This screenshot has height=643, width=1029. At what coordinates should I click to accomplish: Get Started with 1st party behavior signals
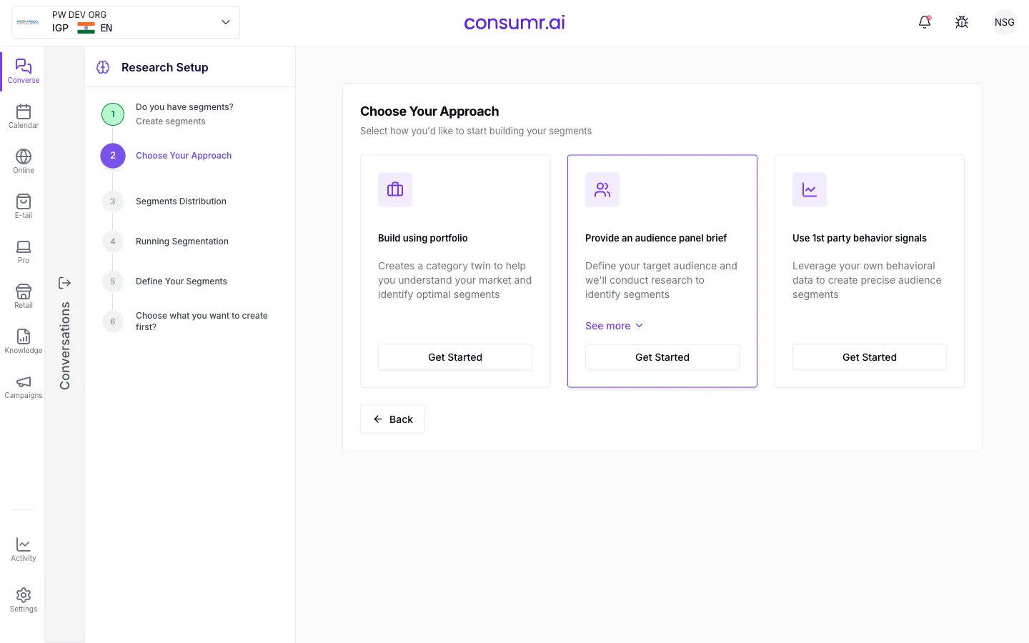[x=870, y=357]
